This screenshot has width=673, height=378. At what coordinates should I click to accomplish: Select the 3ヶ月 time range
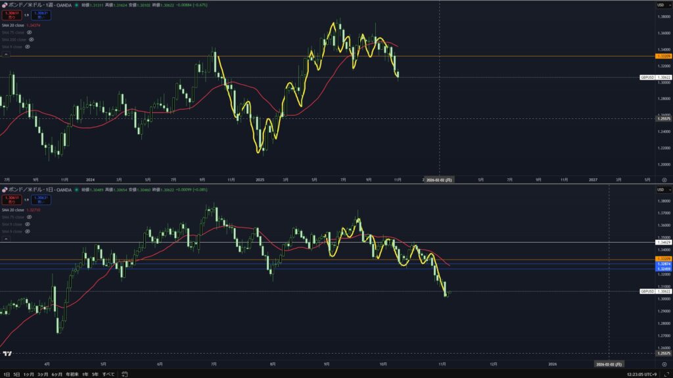point(43,374)
